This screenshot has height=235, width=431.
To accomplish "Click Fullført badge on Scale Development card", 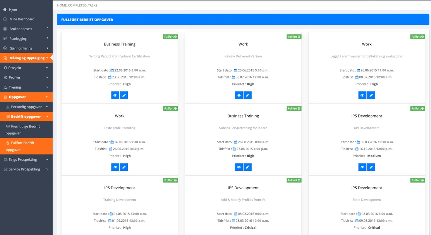I will (x=418, y=180).
